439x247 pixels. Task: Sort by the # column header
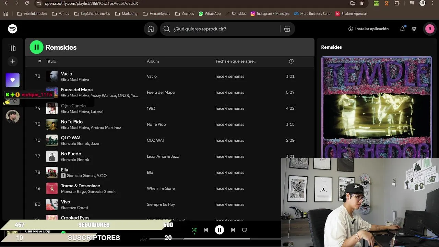pos(39,61)
